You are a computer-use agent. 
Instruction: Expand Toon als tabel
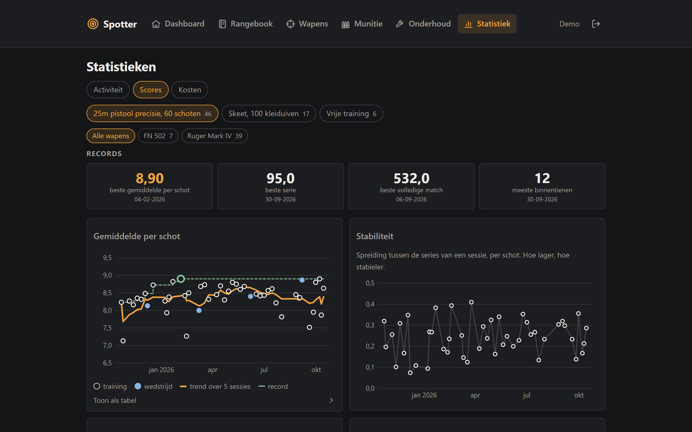point(214,400)
